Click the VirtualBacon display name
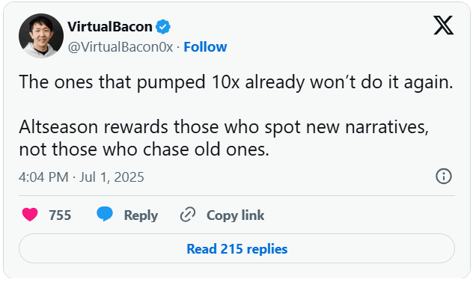The image size is (473, 282). coord(110,26)
